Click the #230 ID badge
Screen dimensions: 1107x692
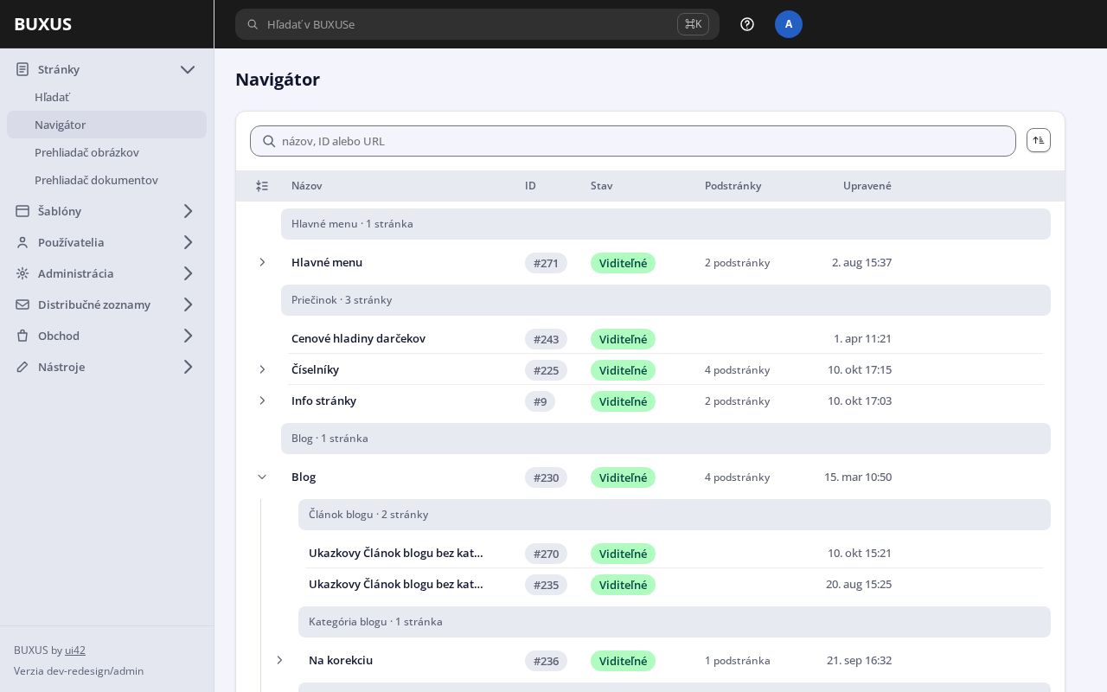pos(546,477)
